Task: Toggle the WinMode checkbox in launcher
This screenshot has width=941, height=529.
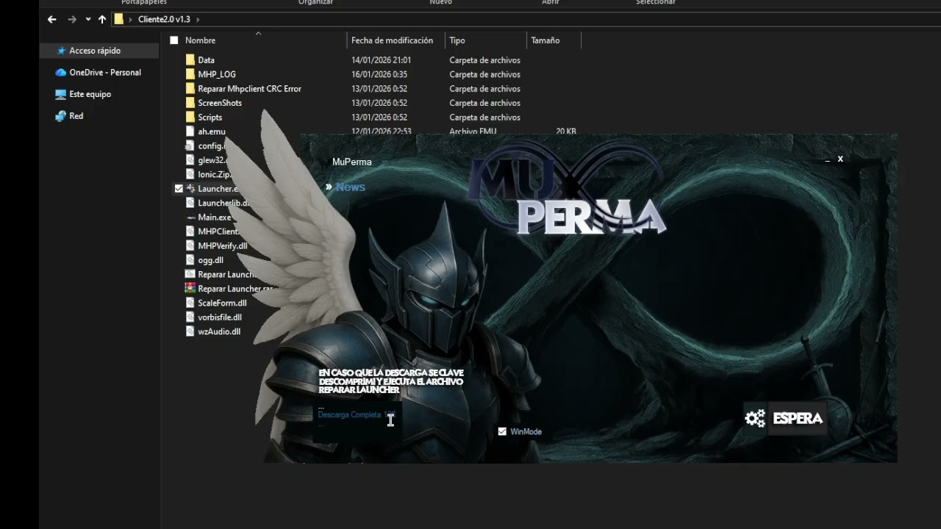Action: click(502, 431)
